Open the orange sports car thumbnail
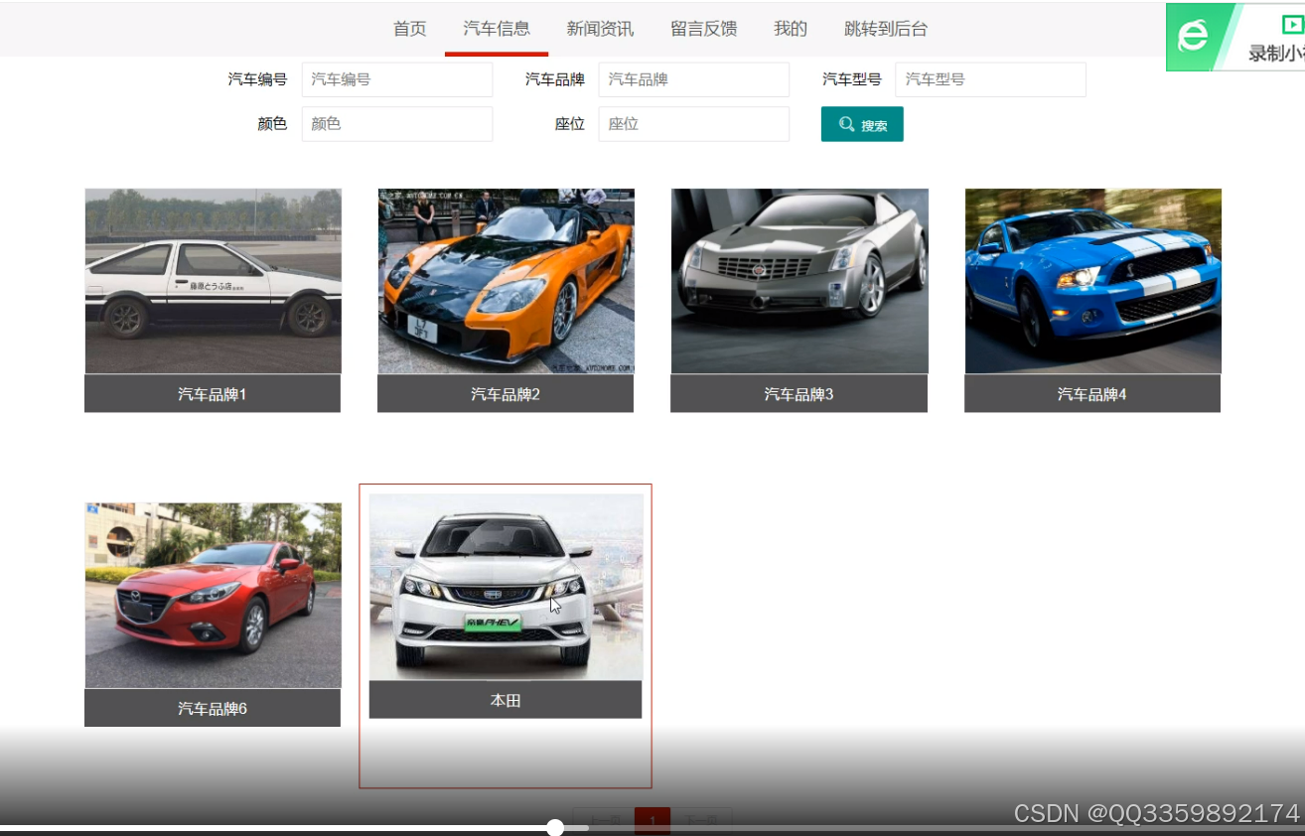The width and height of the screenshot is (1305, 836). pos(506,281)
